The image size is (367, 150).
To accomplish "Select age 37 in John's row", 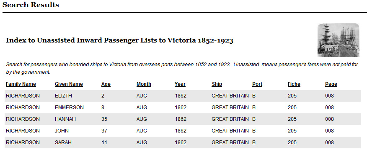I will (x=104, y=131).
